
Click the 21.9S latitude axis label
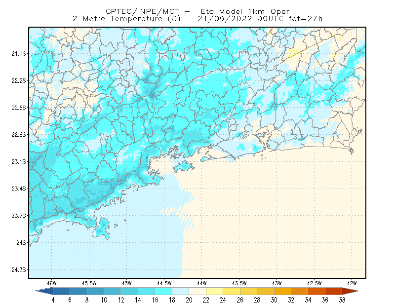[x=18, y=54]
